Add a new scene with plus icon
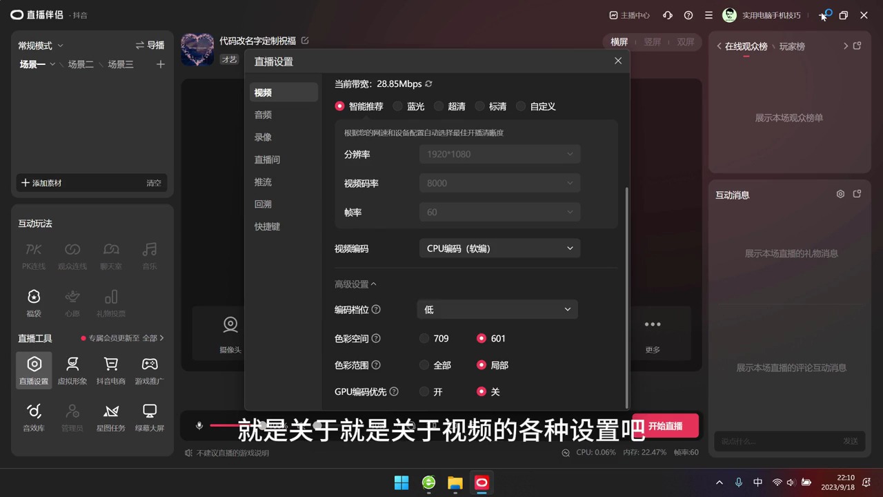 tap(161, 64)
